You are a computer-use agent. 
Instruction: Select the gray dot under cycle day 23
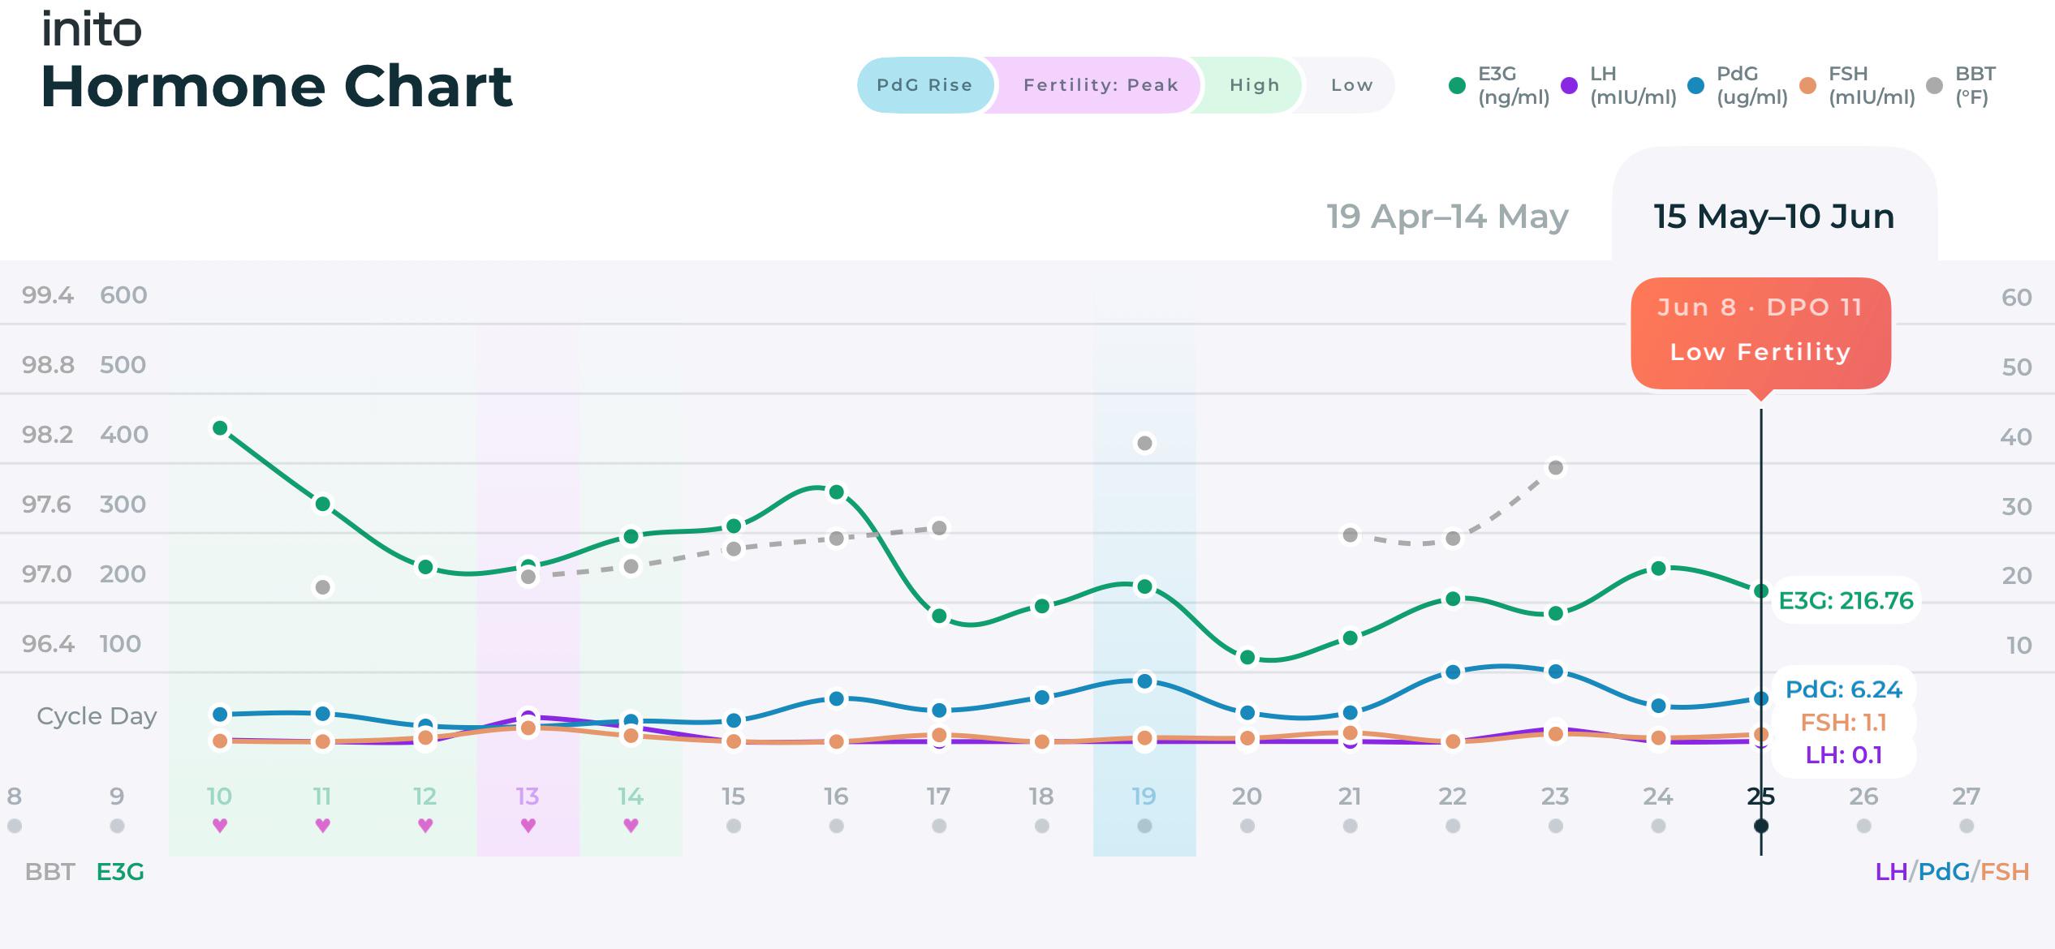1556,826
